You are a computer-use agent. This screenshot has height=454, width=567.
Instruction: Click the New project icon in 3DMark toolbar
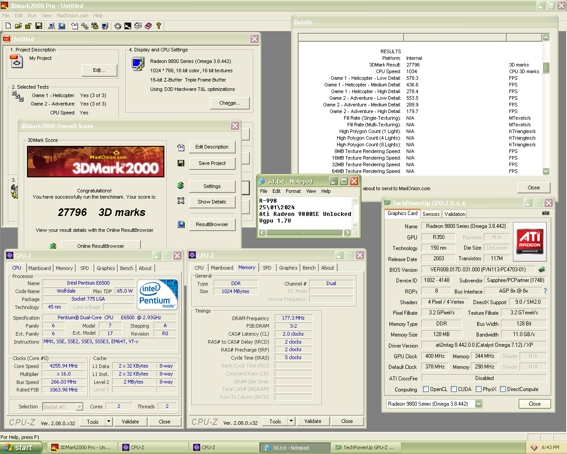(x=8, y=26)
